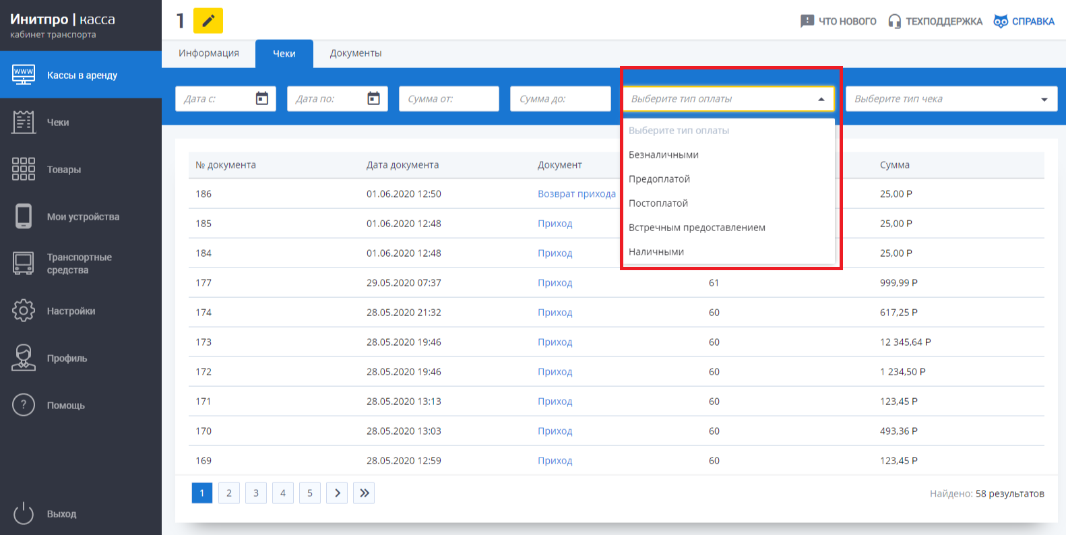1066x535 pixels.
Task: Go to page 3
Action: coord(256,493)
